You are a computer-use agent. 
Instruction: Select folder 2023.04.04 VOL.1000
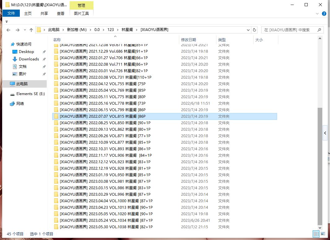165,201
